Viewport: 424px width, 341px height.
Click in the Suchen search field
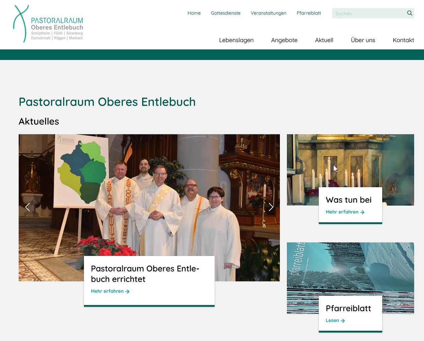coord(368,13)
